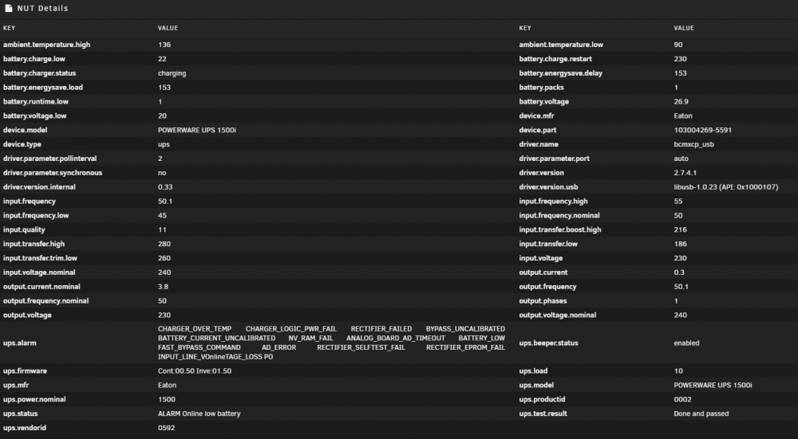Click the CHARGER_OVER_TEMP alarm text
798x439 pixels.
tap(195, 329)
